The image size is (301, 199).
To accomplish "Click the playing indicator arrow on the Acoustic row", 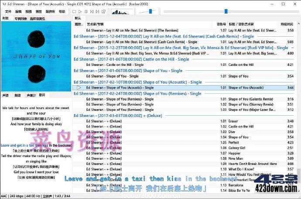I will tap(79, 88).
